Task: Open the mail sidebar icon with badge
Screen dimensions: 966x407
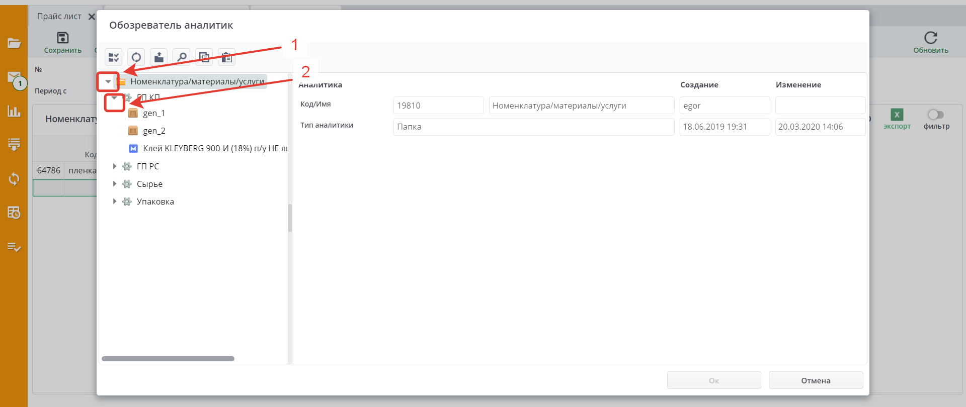Action: coord(14,77)
